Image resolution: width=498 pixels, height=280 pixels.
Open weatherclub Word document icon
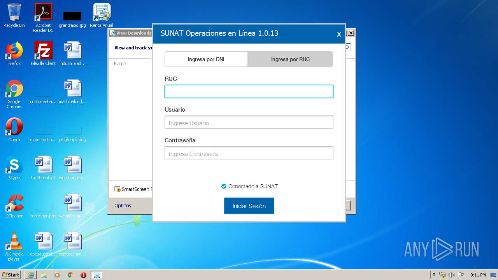coord(72,168)
